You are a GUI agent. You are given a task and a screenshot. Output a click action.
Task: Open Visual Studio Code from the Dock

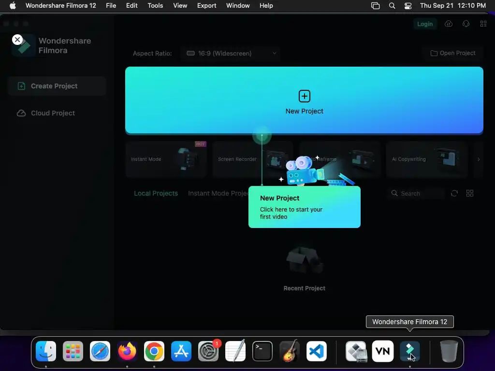pyautogui.click(x=316, y=351)
